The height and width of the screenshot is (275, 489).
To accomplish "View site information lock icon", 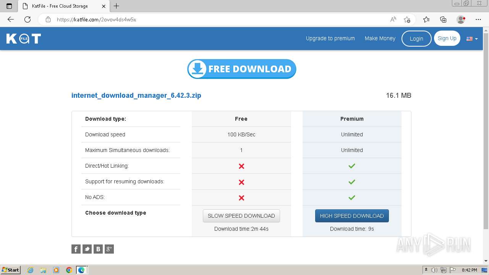I will tap(48, 19).
